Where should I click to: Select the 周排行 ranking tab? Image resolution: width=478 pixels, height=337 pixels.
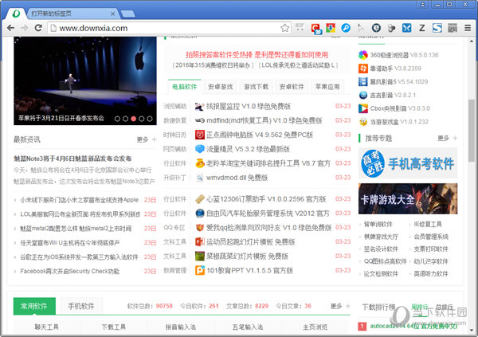click(x=420, y=307)
